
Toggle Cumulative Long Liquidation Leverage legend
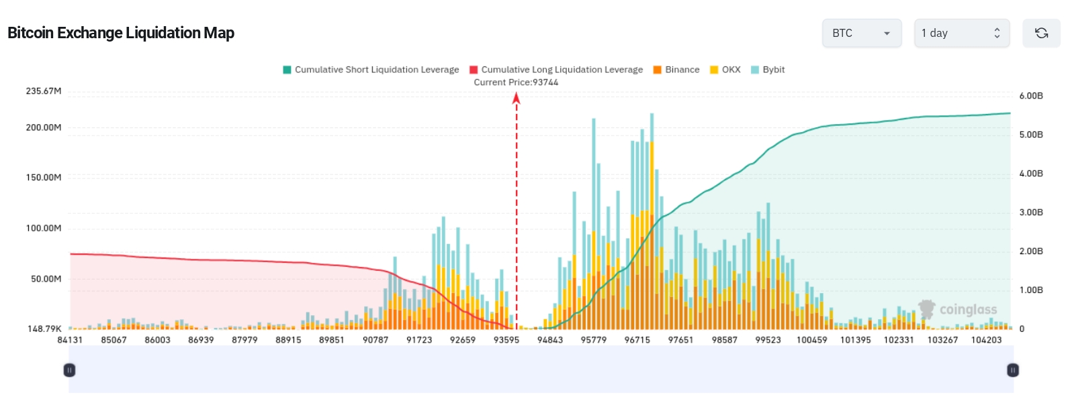(562, 70)
